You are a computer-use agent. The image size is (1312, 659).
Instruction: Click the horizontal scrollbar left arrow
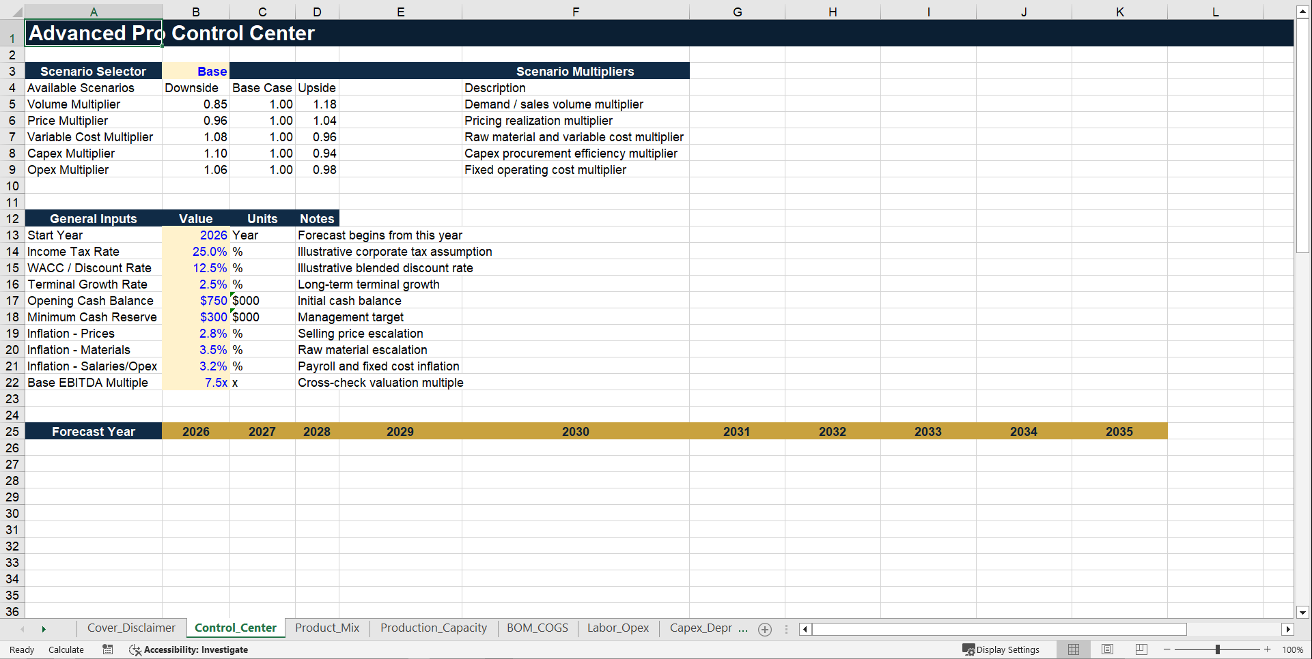(x=805, y=629)
